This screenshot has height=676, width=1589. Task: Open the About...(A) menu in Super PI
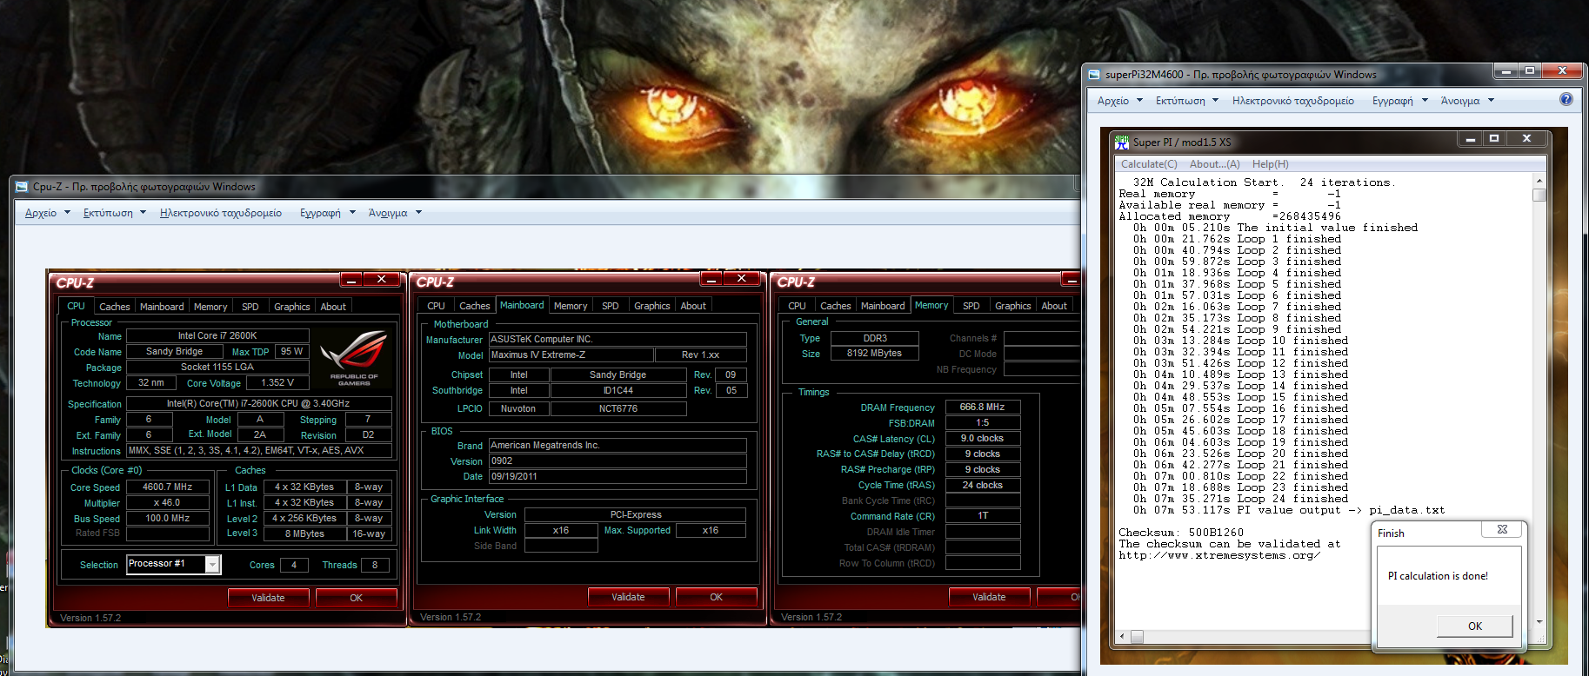pyautogui.click(x=1215, y=164)
